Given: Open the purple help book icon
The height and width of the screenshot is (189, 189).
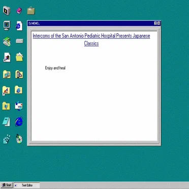Looking at the screenshot, I should tap(19, 11).
